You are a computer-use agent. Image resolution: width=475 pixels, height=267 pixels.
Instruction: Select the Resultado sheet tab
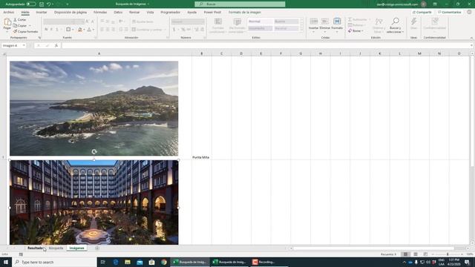[x=35, y=248]
